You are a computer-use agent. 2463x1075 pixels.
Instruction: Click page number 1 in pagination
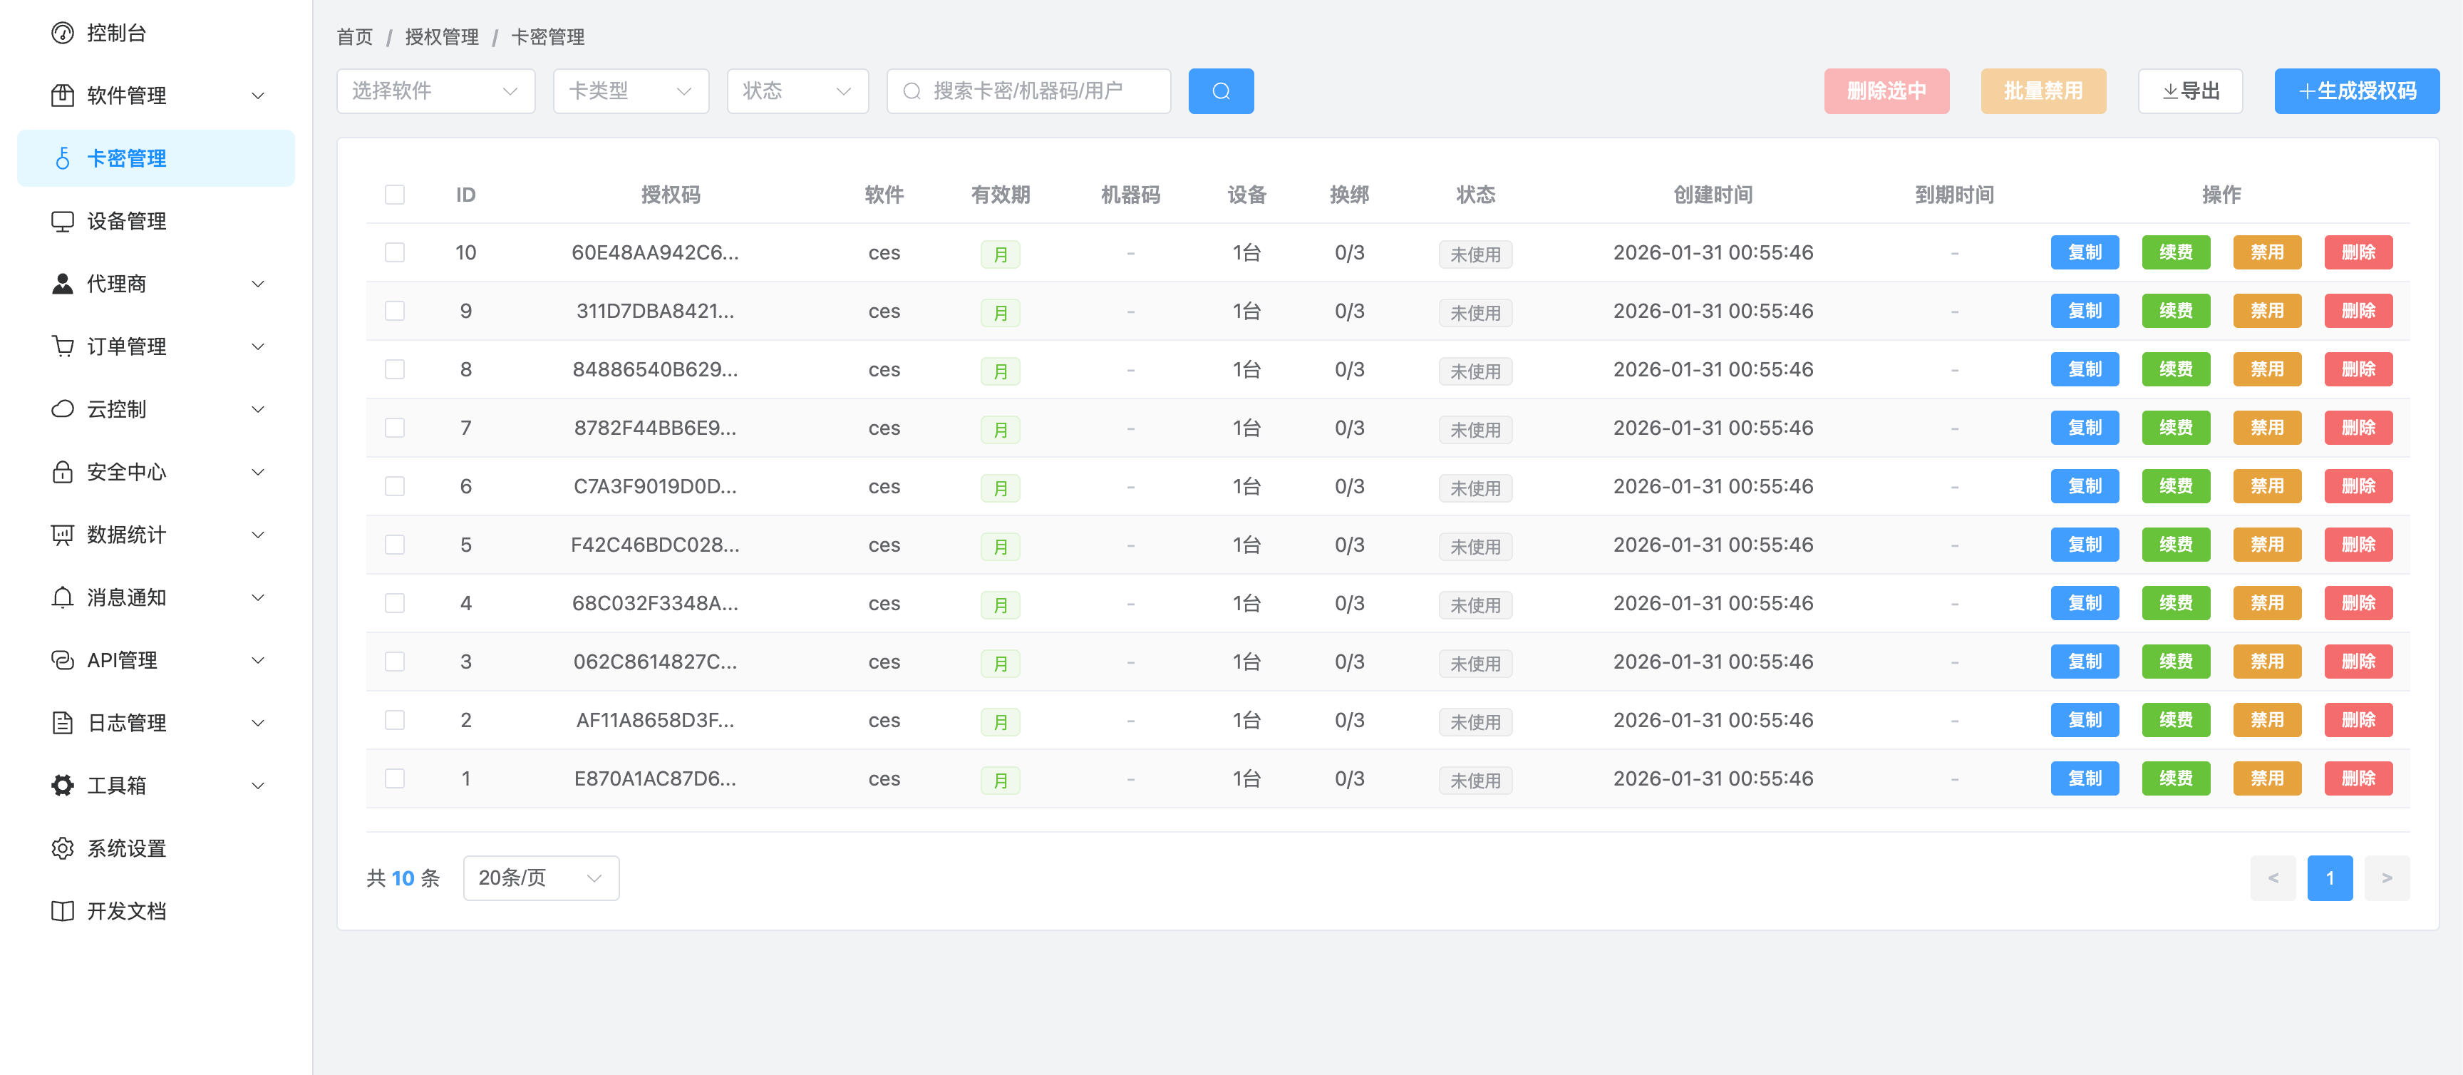pyautogui.click(x=2329, y=878)
